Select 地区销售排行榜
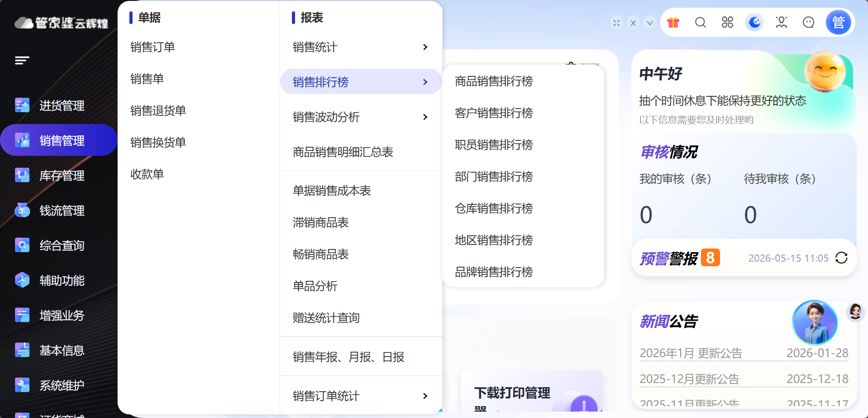 coord(494,240)
